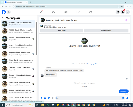Open the taskbar clock and date

[x=124, y=105]
